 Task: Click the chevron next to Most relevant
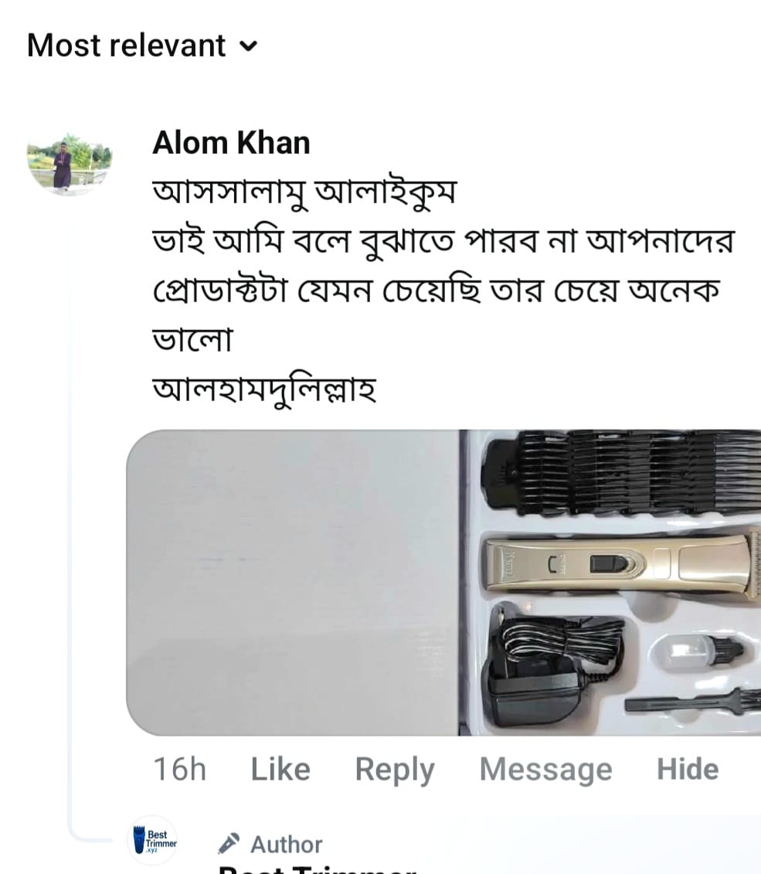tap(249, 46)
